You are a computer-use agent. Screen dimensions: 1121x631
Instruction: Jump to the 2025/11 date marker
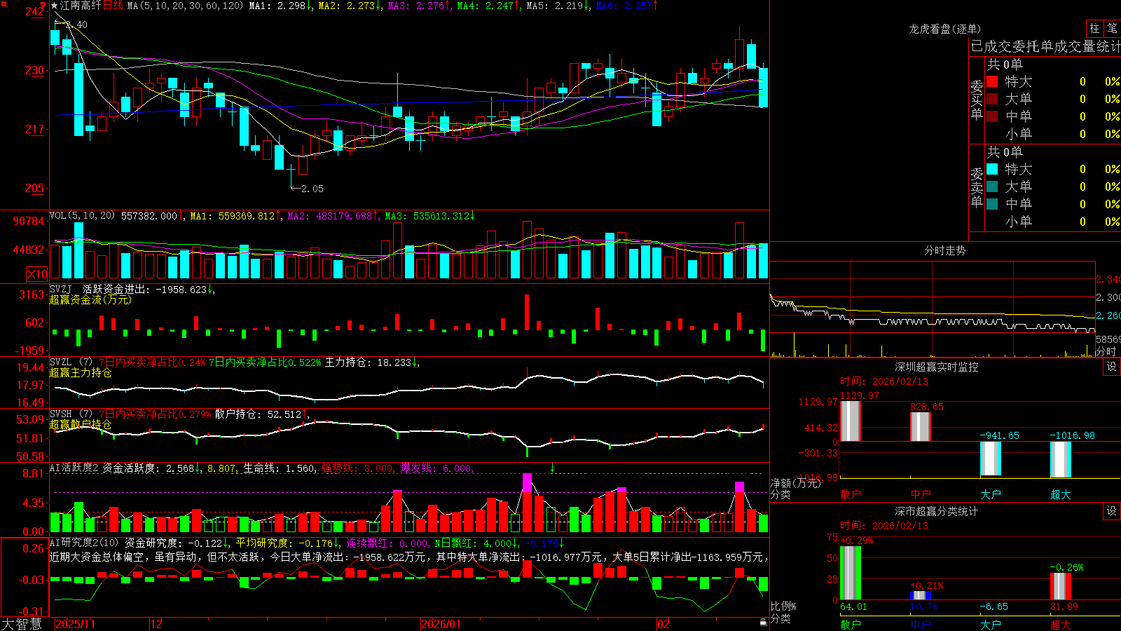click(x=75, y=624)
